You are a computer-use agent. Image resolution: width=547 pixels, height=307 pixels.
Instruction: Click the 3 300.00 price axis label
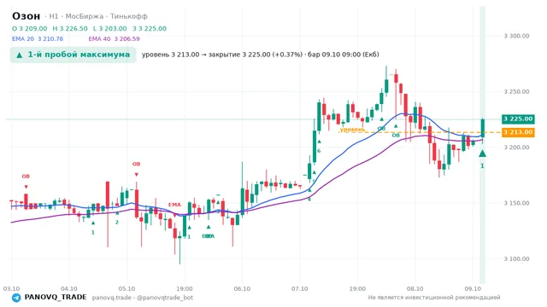point(516,36)
